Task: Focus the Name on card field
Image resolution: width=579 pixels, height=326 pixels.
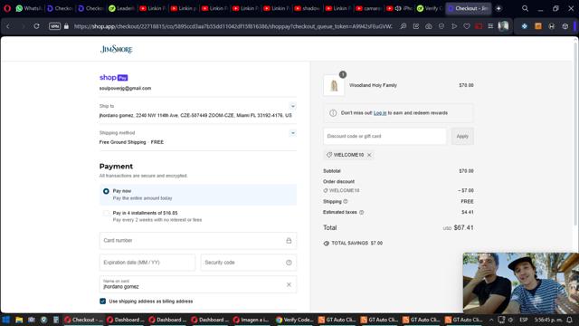Action: 198,284
